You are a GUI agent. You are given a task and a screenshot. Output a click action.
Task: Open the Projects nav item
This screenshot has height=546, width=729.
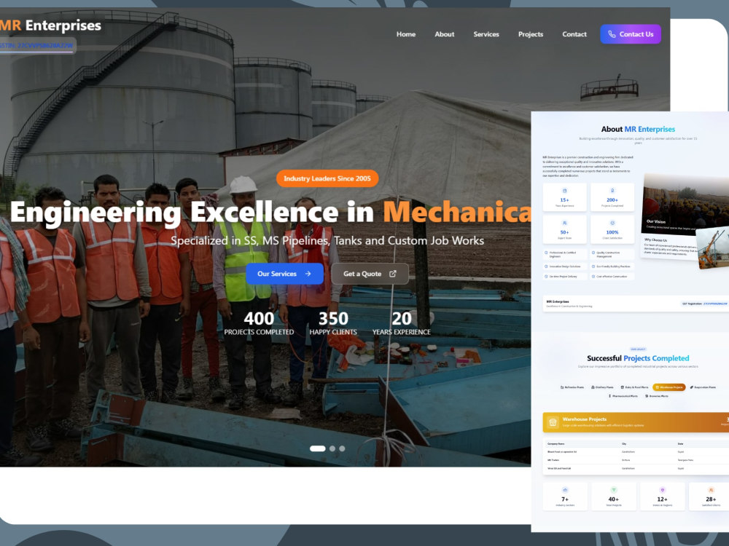[x=531, y=34]
